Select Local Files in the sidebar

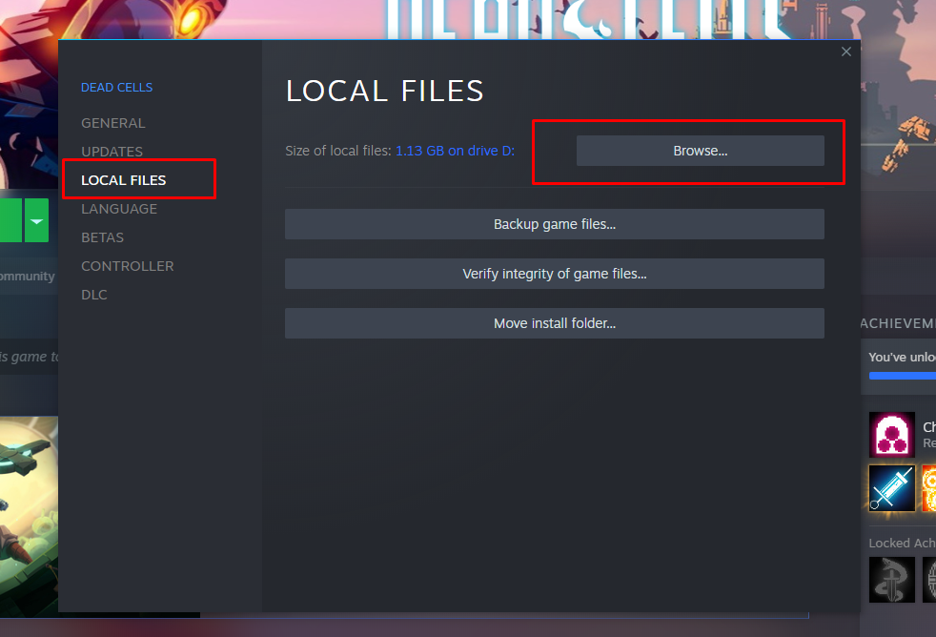(x=124, y=180)
